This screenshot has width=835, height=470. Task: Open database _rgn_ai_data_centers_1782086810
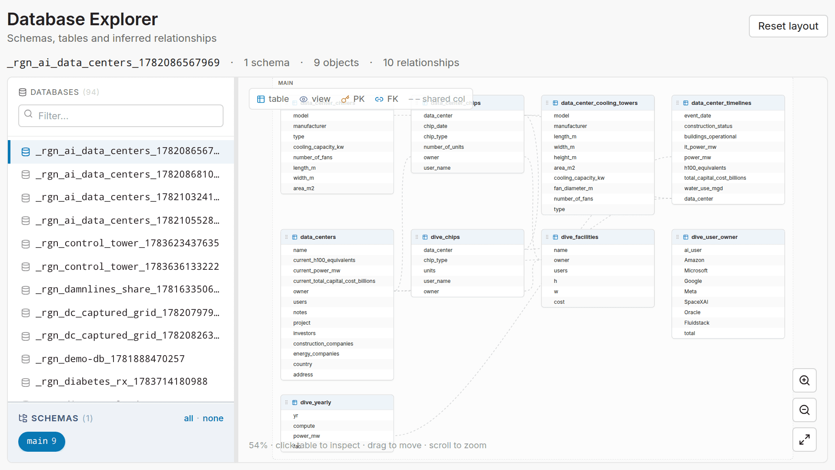pyautogui.click(x=121, y=175)
